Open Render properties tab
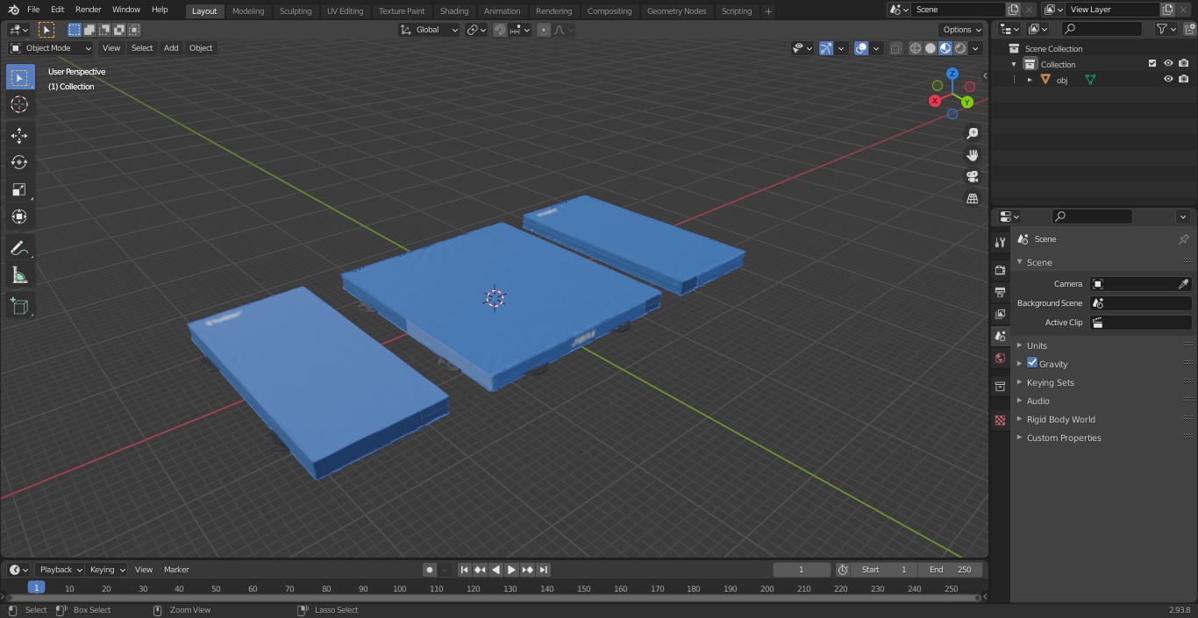 1000,270
